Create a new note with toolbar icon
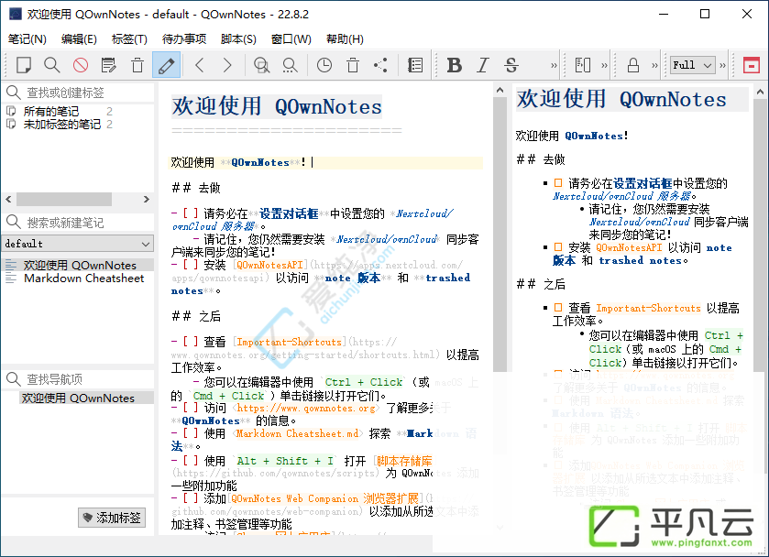The height and width of the screenshot is (557, 769). [x=24, y=65]
